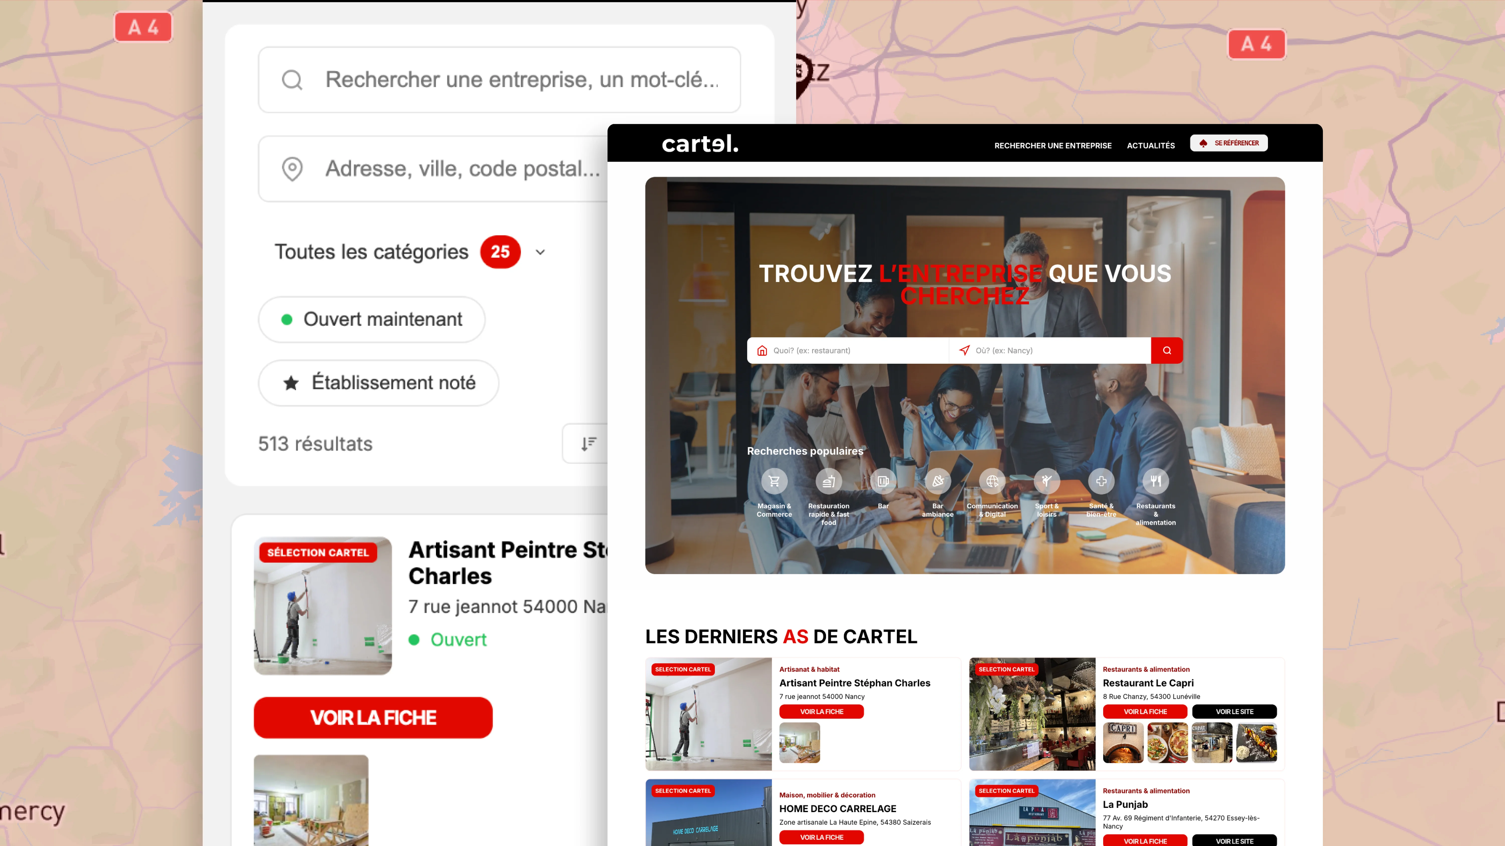Click the Quoi? search input field

853,350
